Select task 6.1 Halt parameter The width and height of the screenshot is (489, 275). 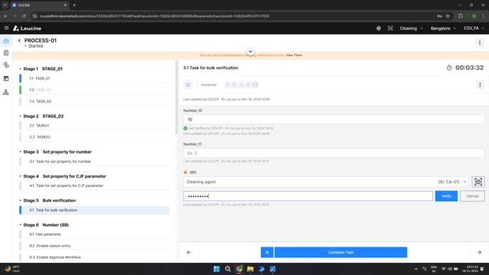point(95,234)
